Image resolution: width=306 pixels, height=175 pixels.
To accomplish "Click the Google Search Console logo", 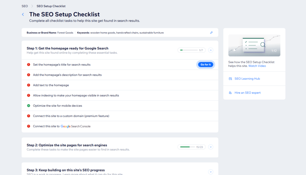I will point(75,126).
